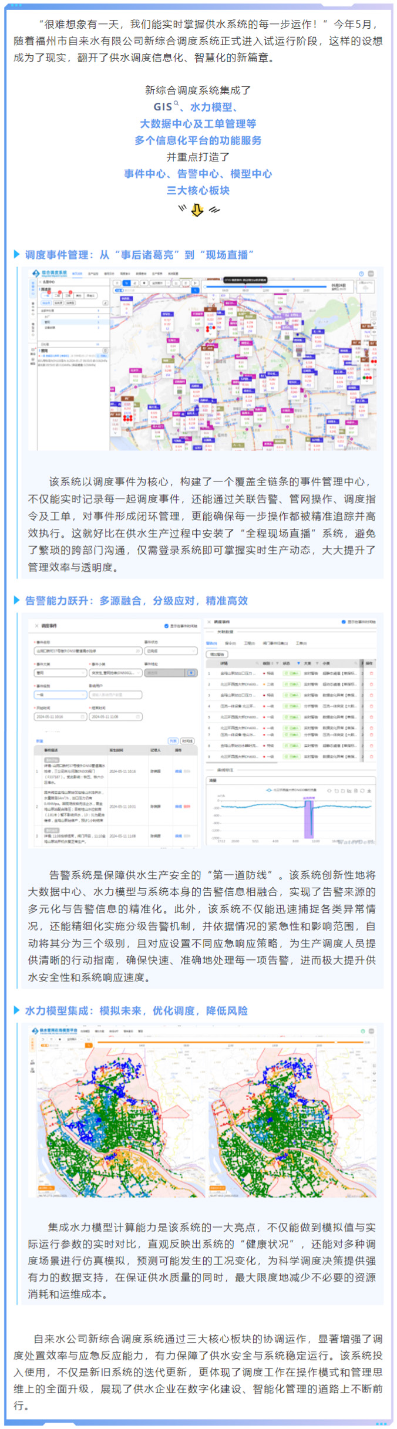This screenshot has width=397, height=1429.
Task: Close the left 调度事件 dialog with X
Action: point(36,626)
